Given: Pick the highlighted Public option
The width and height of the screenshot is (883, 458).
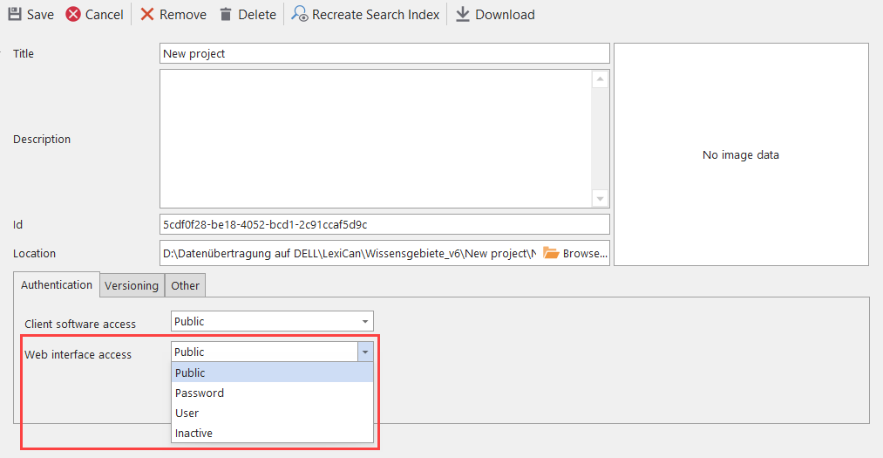Looking at the screenshot, I should (x=190, y=373).
